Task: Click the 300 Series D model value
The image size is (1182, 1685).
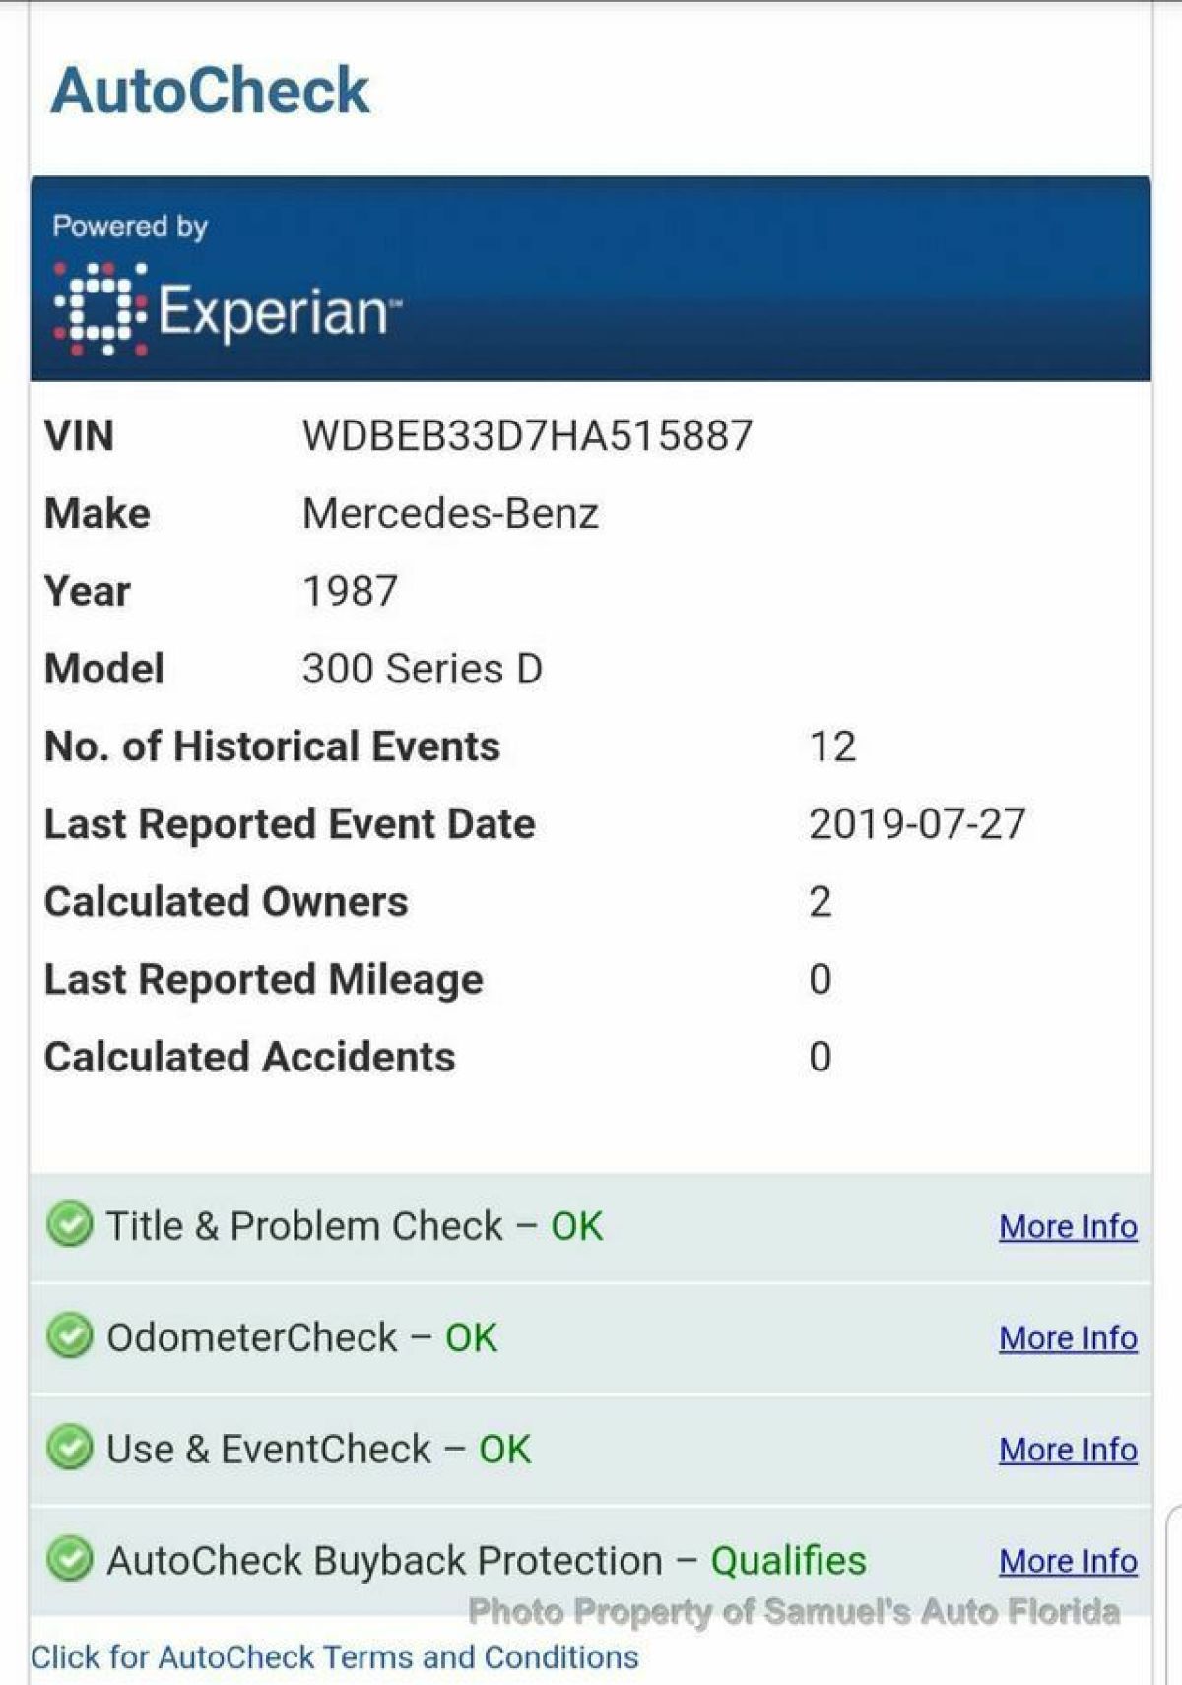Action: 422,669
